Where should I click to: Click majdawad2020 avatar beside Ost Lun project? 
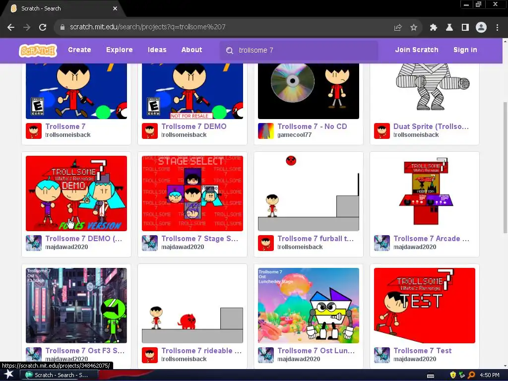tap(266, 355)
